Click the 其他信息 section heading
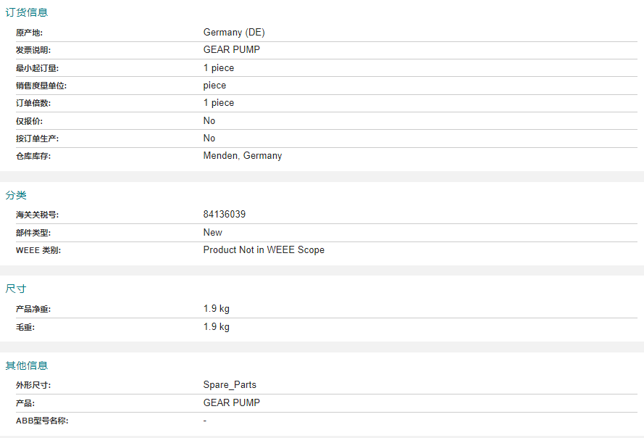 [27, 365]
